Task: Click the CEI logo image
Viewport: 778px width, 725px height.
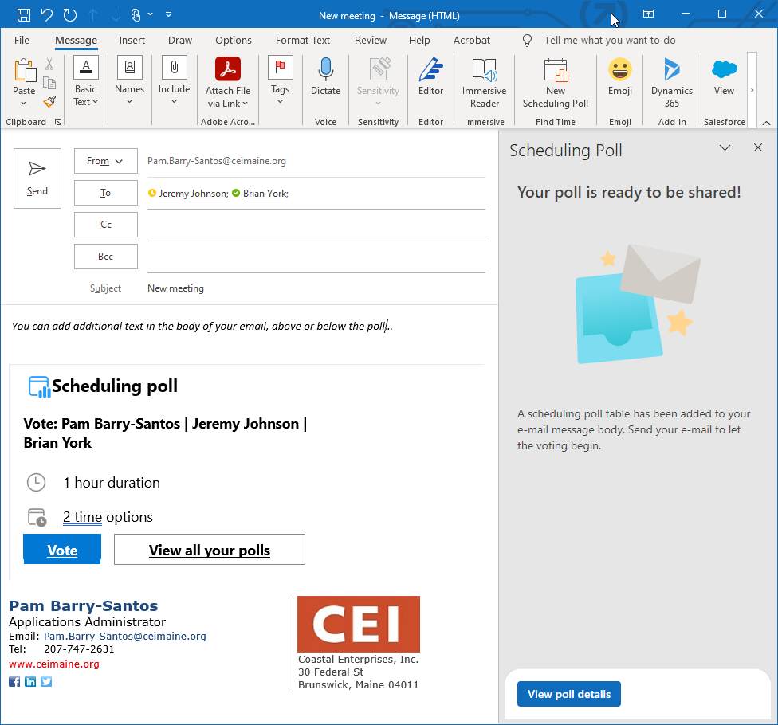Action: click(x=358, y=624)
